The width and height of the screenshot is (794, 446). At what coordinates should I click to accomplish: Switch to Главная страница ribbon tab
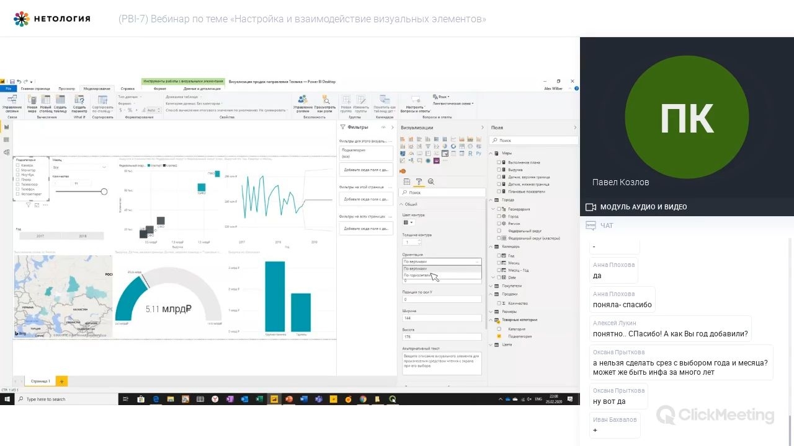pyautogui.click(x=35, y=89)
